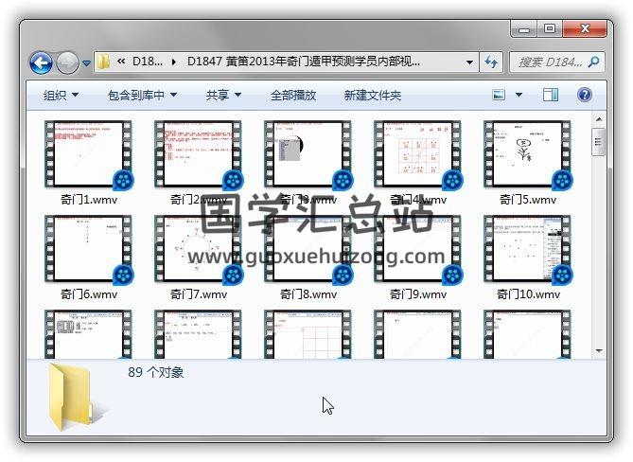Open the recent locations dropdown arrow

click(x=86, y=63)
